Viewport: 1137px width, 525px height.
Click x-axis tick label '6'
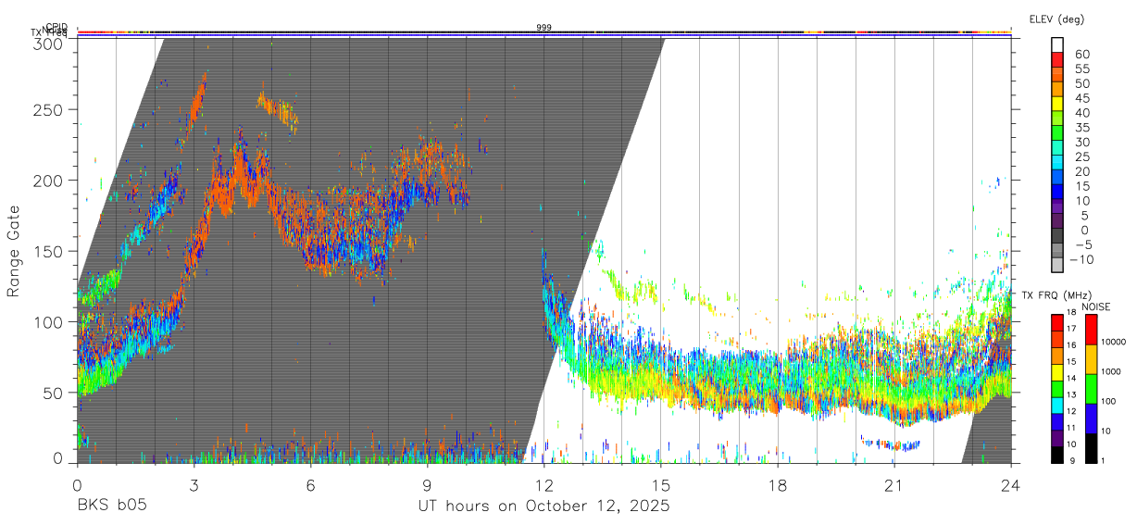pyautogui.click(x=311, y=484)
